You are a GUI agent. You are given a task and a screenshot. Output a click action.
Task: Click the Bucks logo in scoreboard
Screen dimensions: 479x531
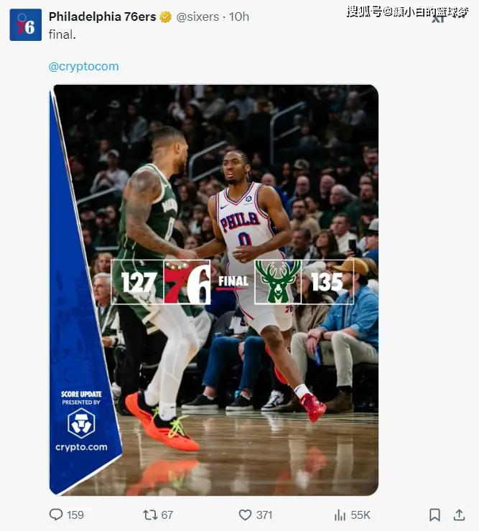(x=278, y=282)
